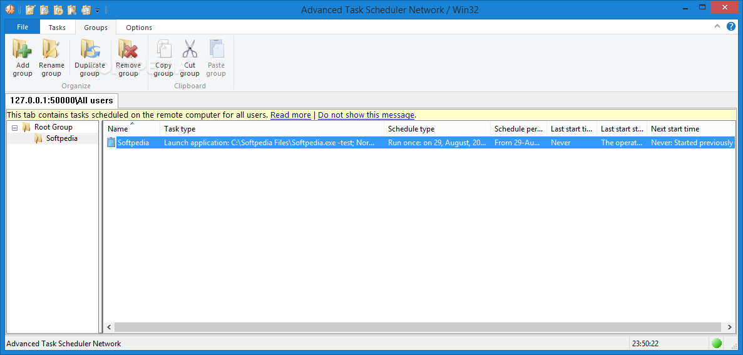Click the Advanced Task Scheduler Network status text
Screen dimensions: 743x355
(x=64, y=344)
